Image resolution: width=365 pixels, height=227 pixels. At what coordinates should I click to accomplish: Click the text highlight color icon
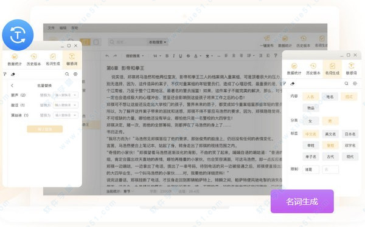coord(207,56)
